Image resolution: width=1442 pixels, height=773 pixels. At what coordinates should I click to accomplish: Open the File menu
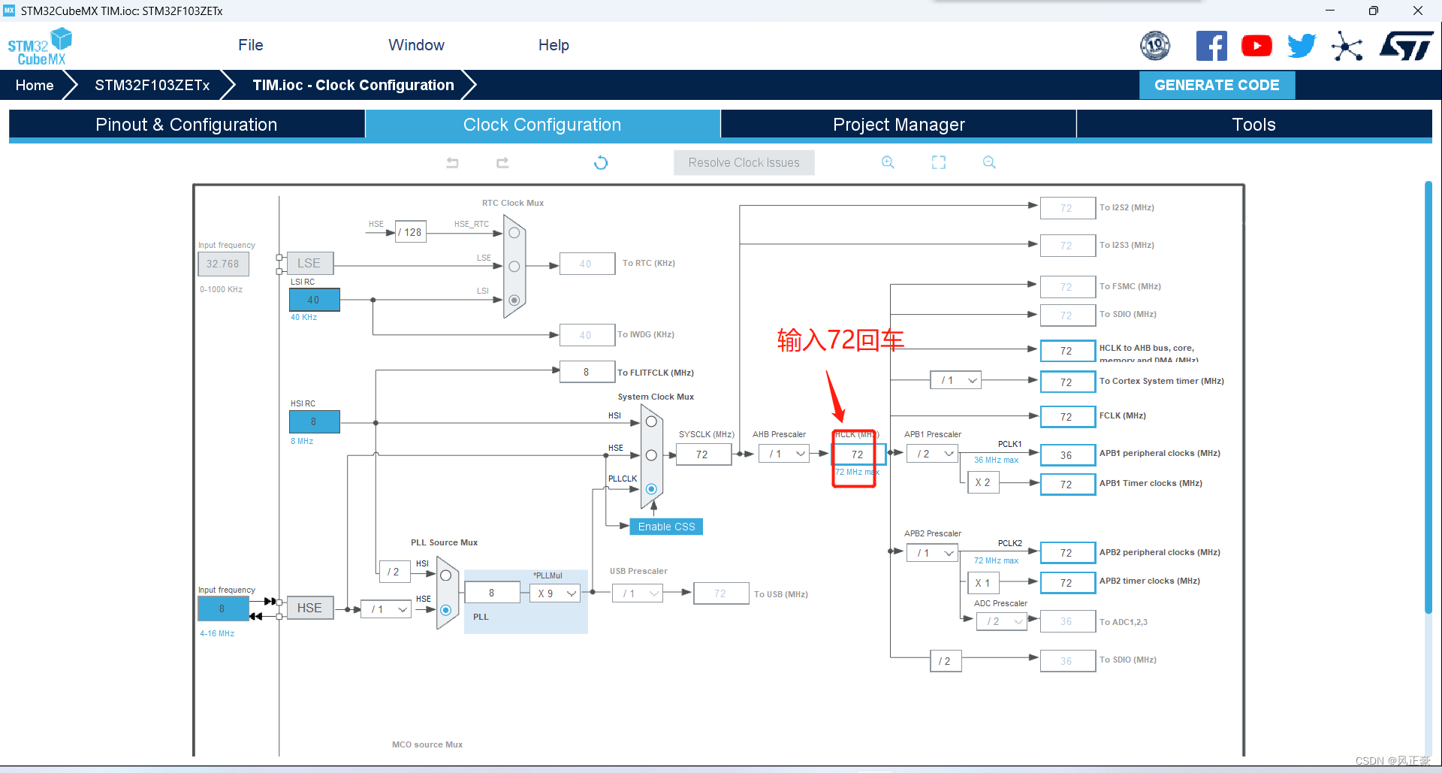click(250, 45)
